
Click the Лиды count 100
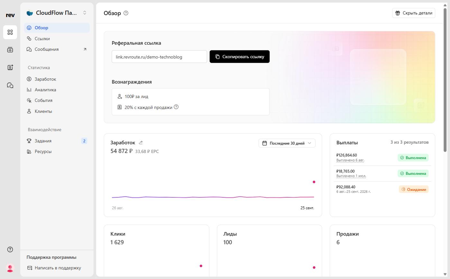click(x=228, y=242)
